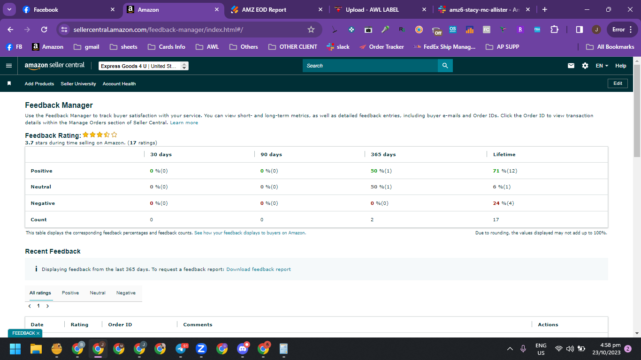
Task: Open Telegram from the taskbar
Action: [181, 349]
